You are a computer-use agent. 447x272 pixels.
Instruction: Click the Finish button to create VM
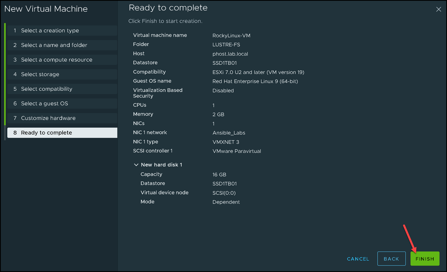[x=425, y=259]
